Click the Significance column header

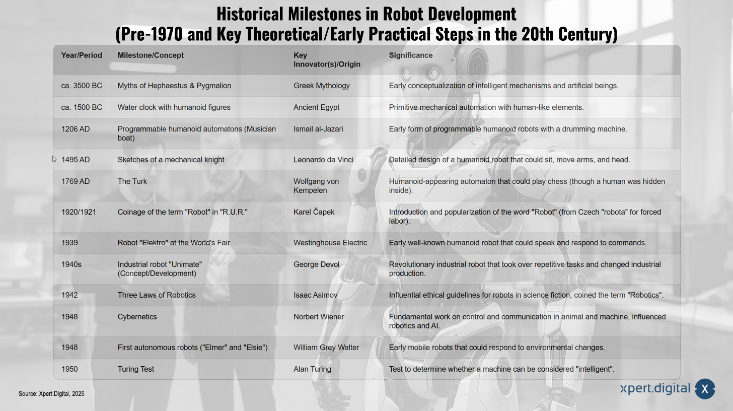point(411,55)
